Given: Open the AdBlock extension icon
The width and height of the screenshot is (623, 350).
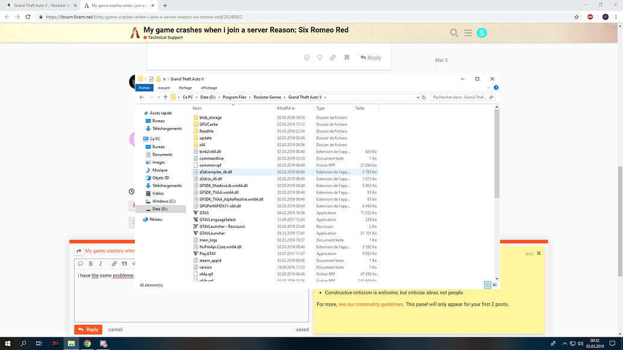Looking at the screenshot, I should 590,17.
